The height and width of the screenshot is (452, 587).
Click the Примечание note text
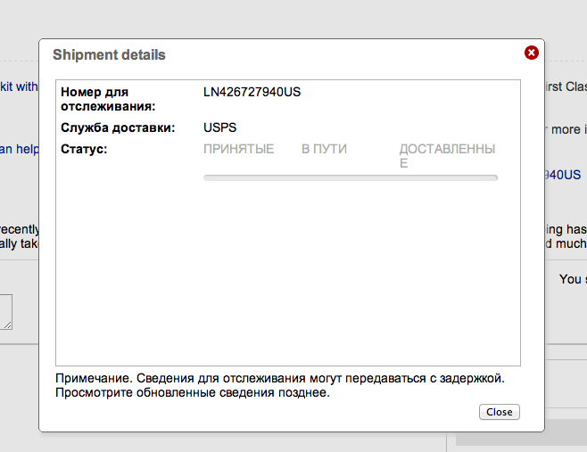point(279,378)
